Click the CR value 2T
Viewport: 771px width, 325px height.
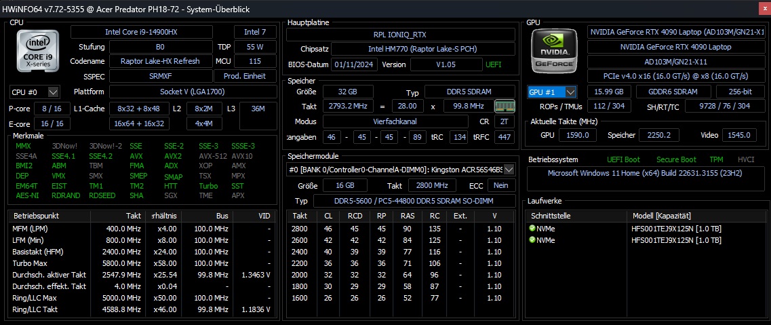click(505, 121)
